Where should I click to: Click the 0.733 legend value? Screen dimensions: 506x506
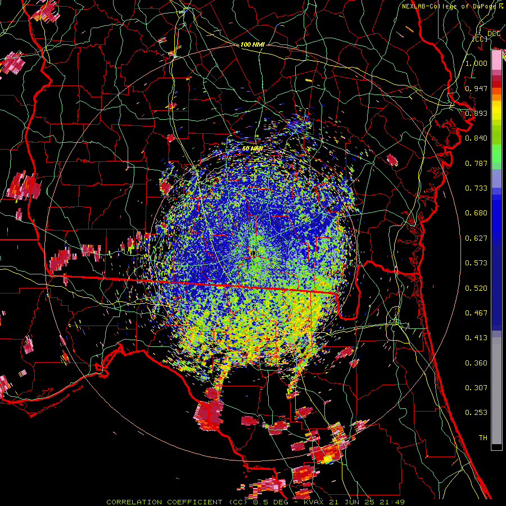476,188
